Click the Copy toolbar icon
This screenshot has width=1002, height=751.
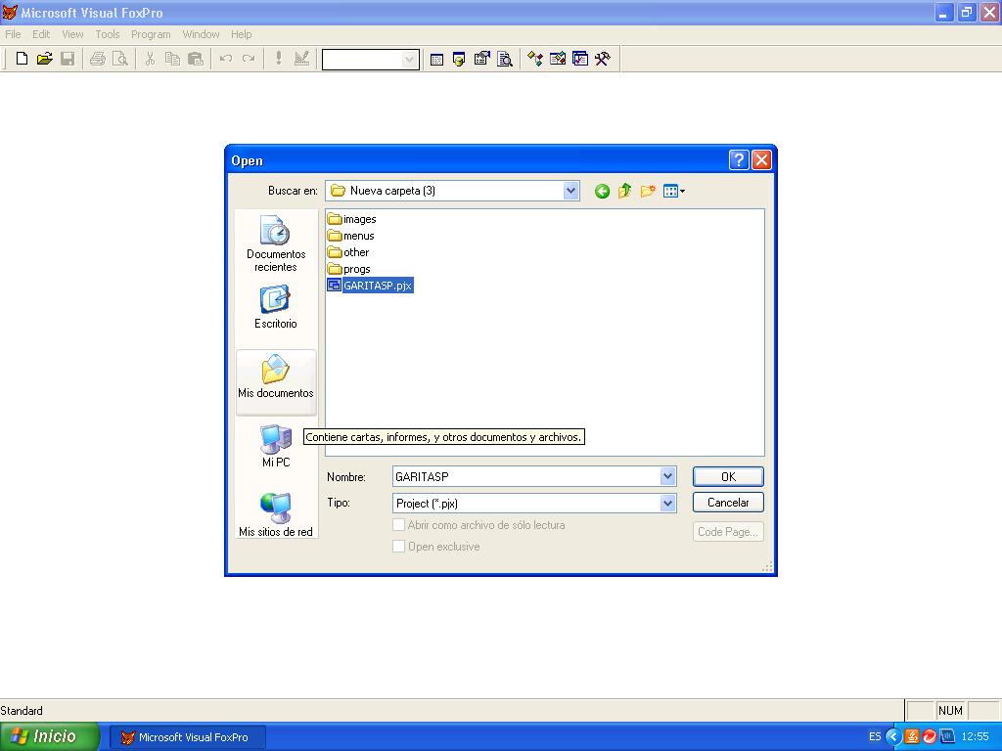coord(172,60)
